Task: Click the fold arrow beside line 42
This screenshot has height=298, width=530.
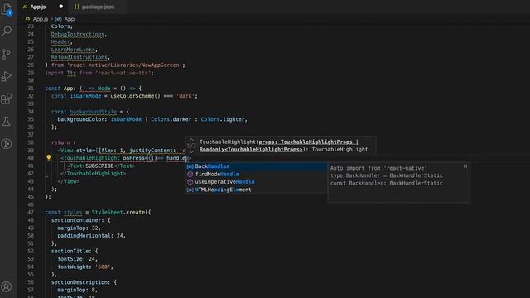Action: point(46,176)
